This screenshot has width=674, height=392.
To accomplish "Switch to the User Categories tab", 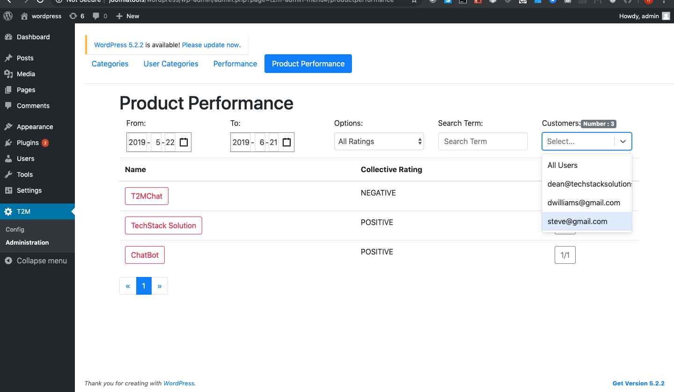I will point(171,64).
